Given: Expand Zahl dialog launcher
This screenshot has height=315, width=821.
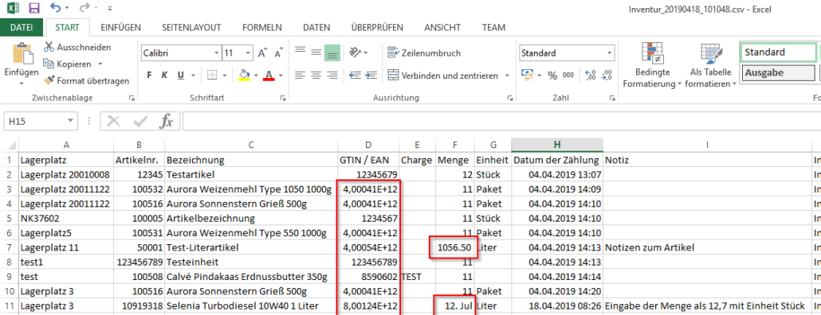Looking at the screenshot, I should (x=613, y=98).
